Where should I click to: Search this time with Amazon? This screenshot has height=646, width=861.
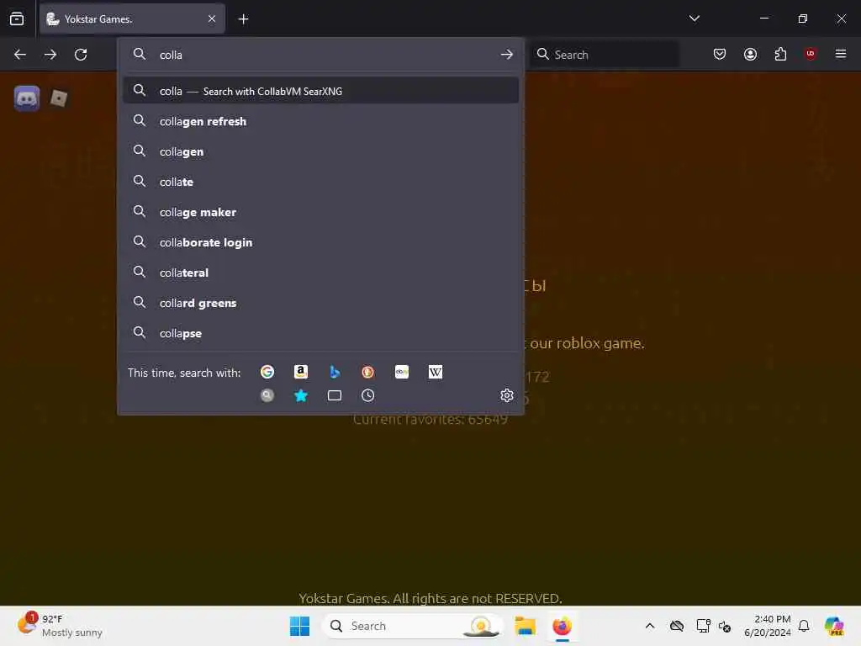tap(301, 372)
